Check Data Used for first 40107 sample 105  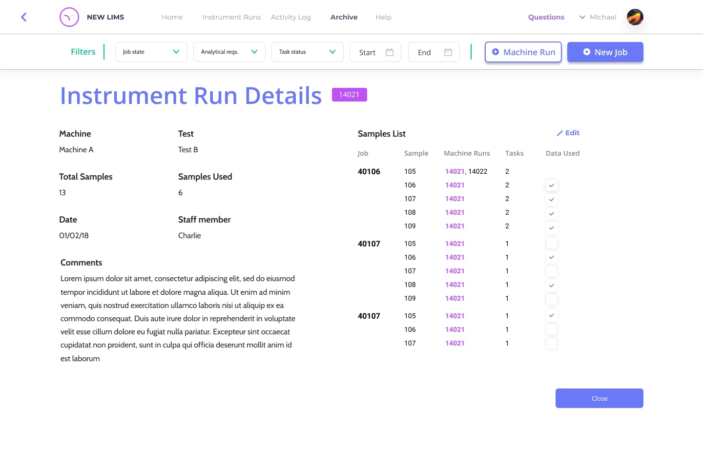pos(551,243)
